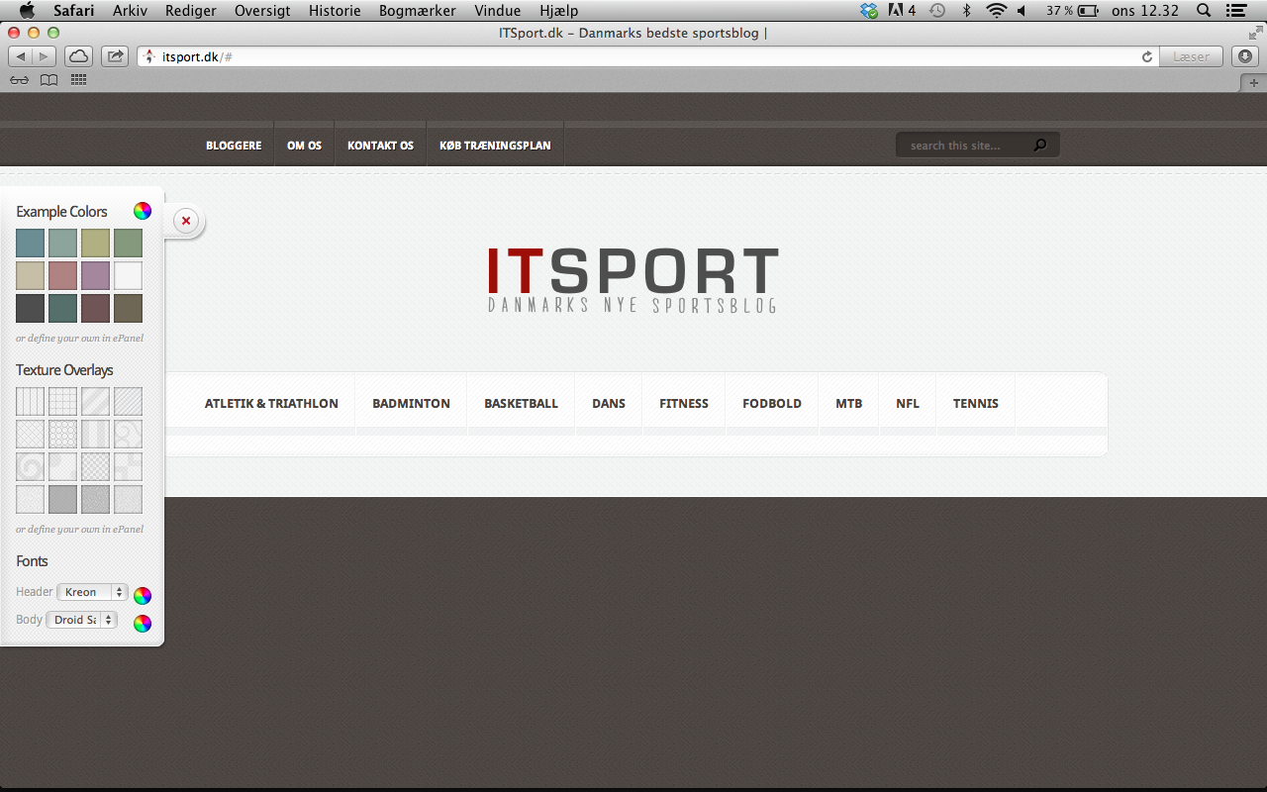Select the dark charcoal example color swatch
The width and height of the screenshot is (1267, 792).
click(30, 308)
